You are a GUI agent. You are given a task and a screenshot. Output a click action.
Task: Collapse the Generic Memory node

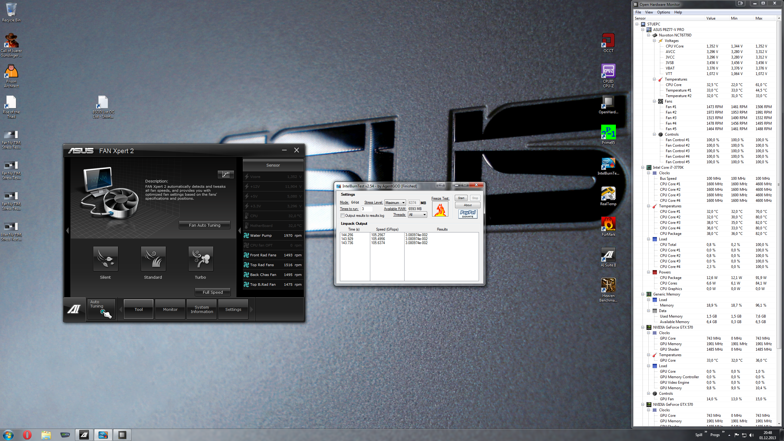pos(643,294)
